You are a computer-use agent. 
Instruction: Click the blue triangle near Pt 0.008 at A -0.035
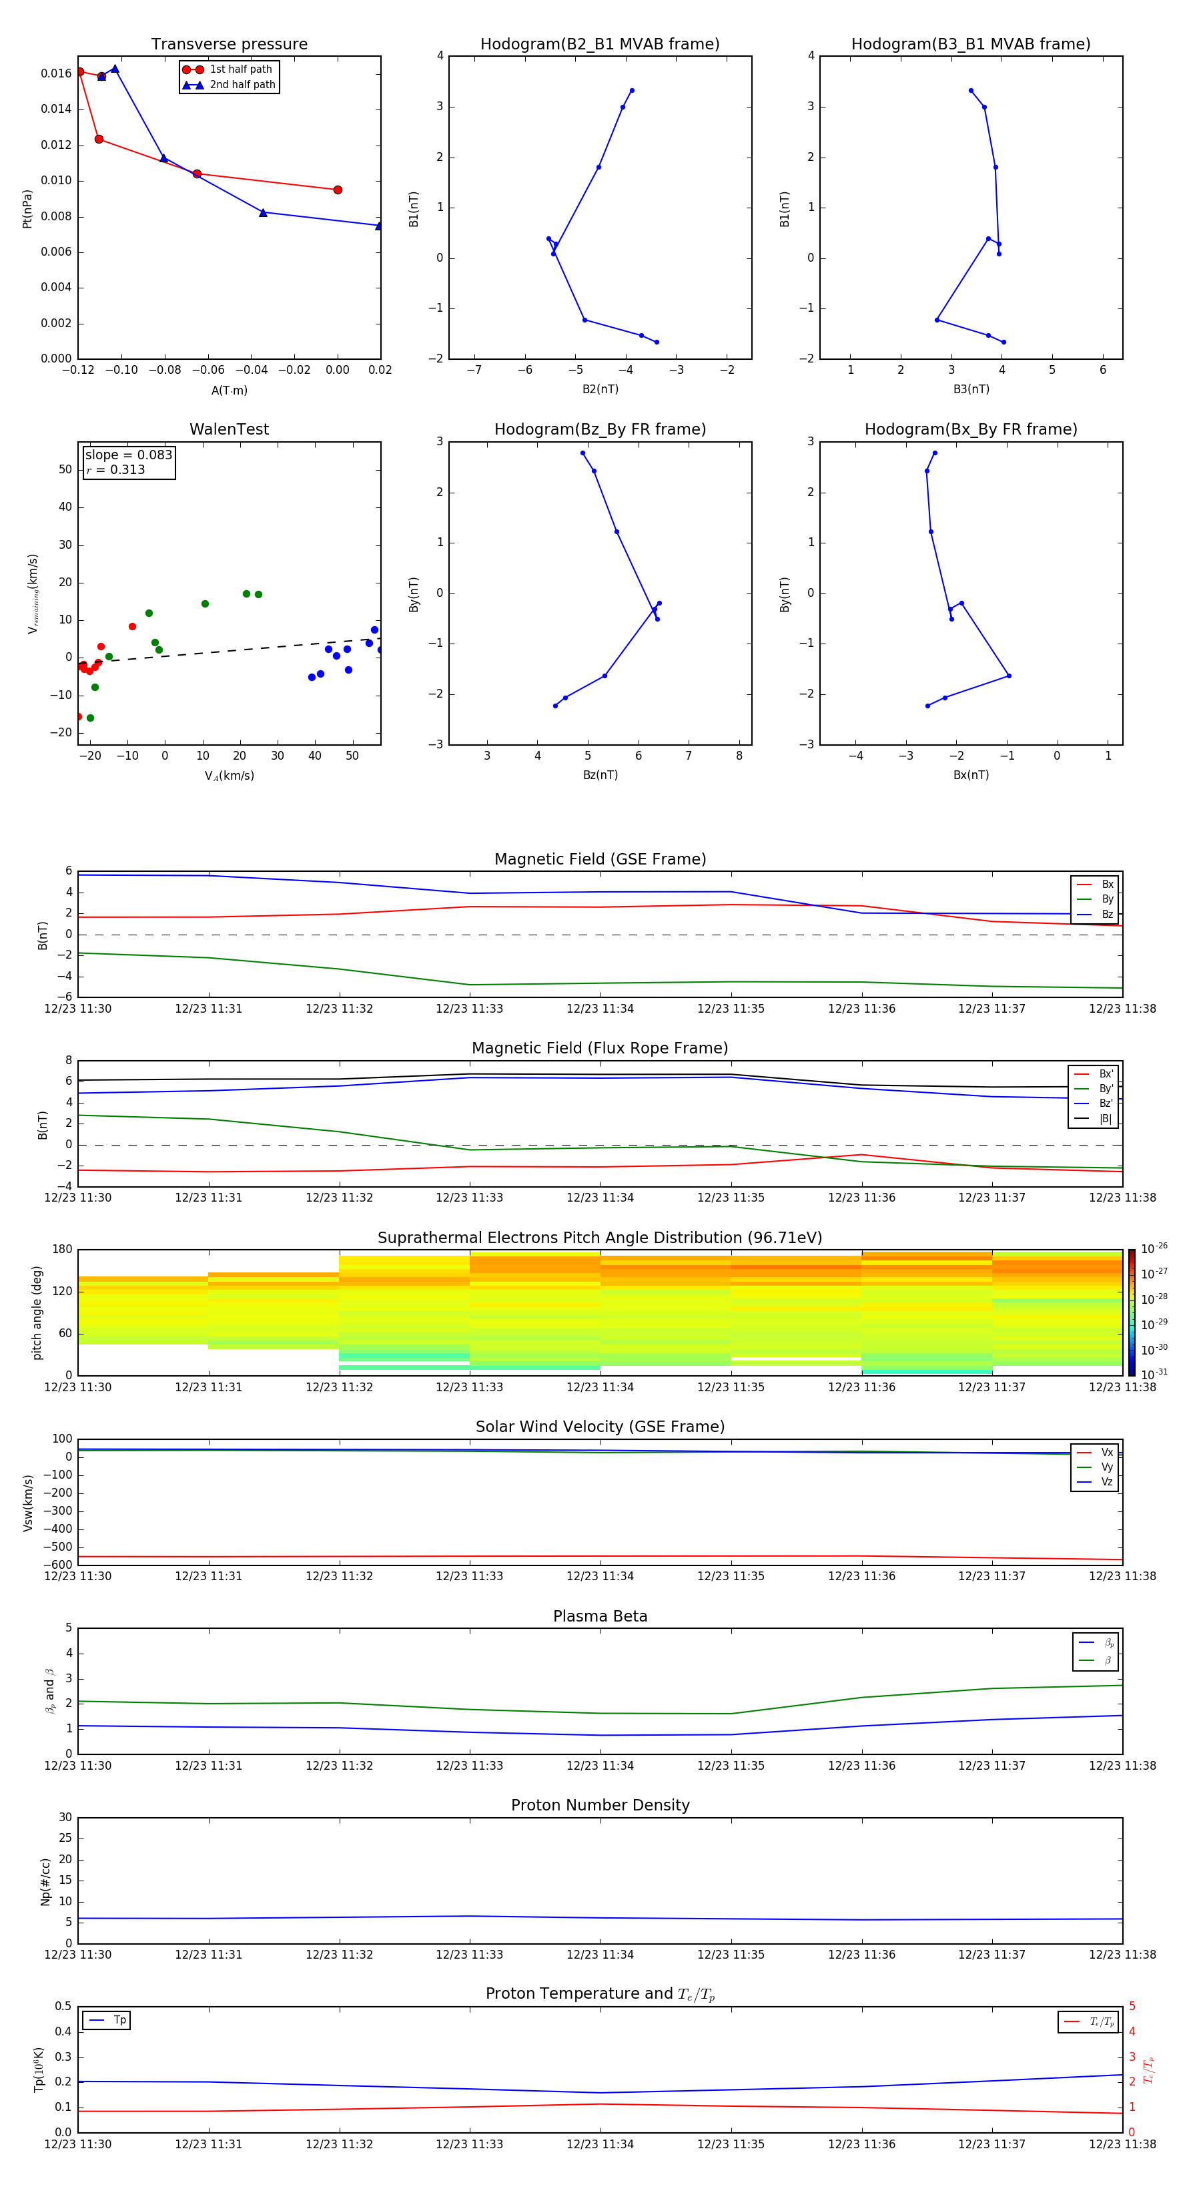(x=262, y=212)
